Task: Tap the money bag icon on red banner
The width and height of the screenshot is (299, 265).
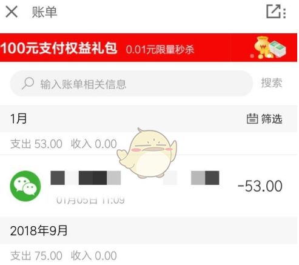Action: [x=269, y=48]
